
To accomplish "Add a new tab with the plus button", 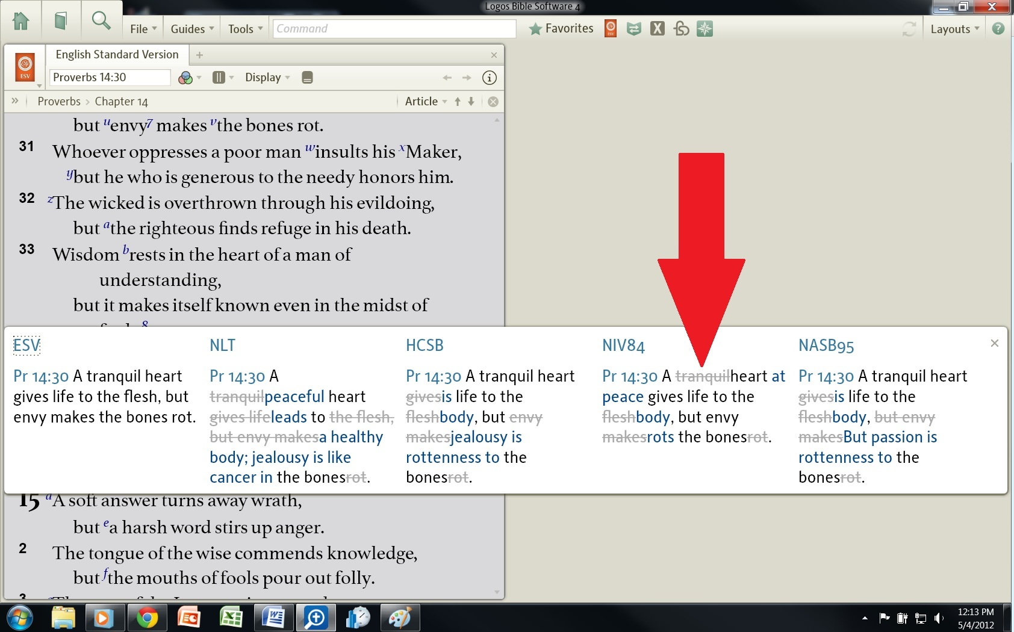I will coord(199,55).
